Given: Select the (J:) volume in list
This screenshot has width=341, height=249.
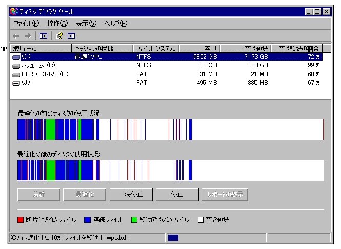Looking at the screenshot, I should [26, 82].
